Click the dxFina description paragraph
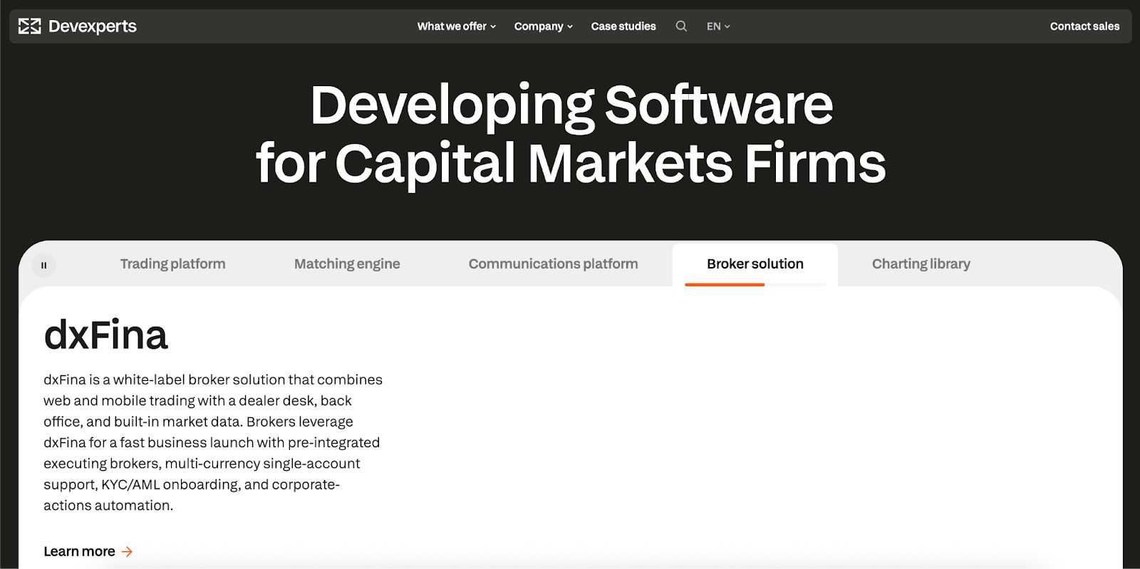The height and width of the screenshot is (569, 1140). (x=212, y=442)
